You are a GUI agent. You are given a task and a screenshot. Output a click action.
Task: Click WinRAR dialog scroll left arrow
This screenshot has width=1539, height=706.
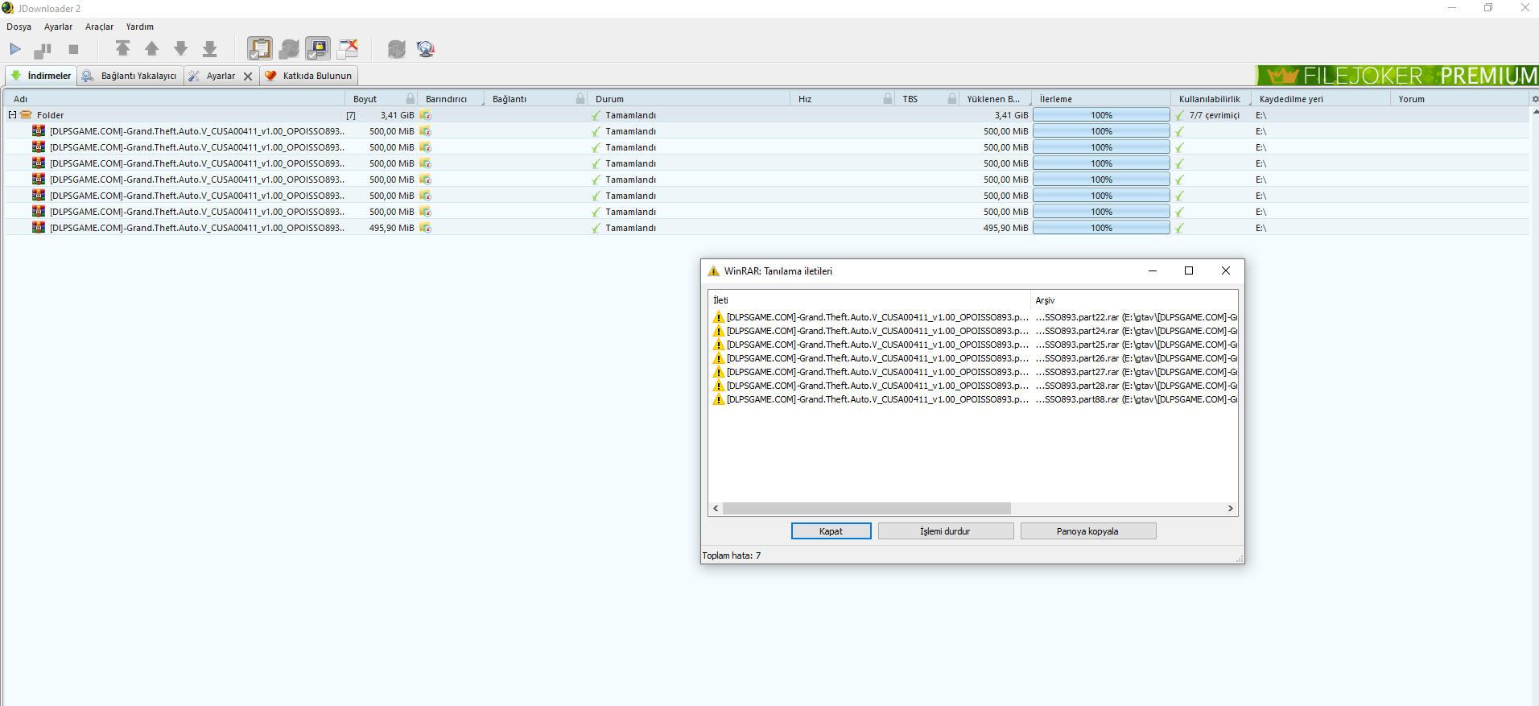coord(716,509)
